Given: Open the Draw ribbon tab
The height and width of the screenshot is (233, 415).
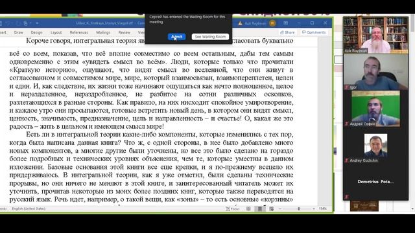Looking at the screenshot, I should pyautogui.click(x=19, y=32).
